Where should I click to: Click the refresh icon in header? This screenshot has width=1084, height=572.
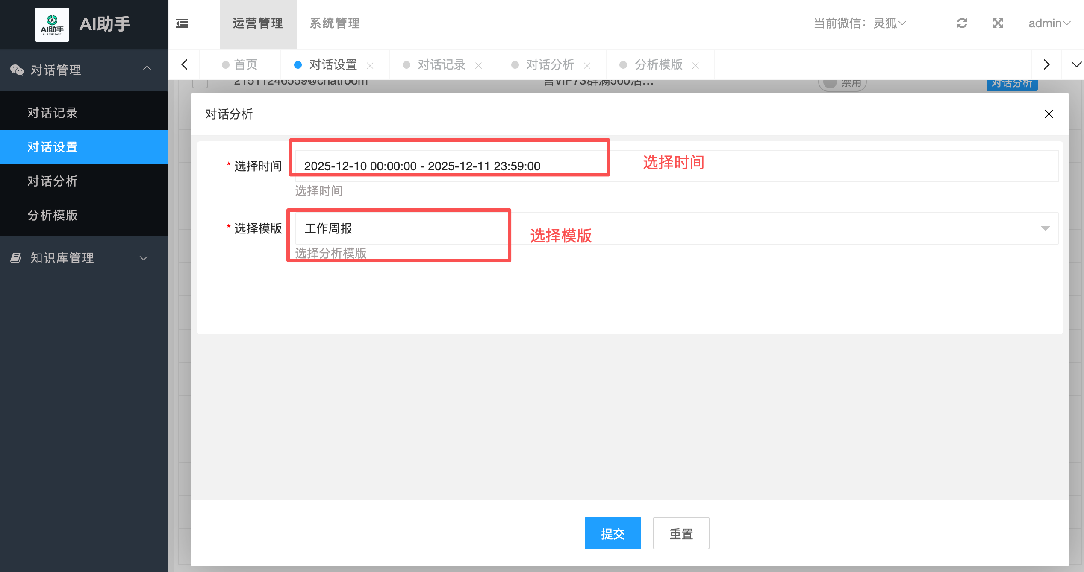click(x=962, y=23)
